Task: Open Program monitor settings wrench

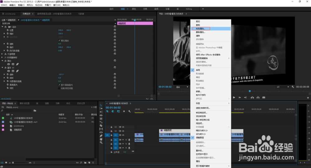Action: point(293,87)
